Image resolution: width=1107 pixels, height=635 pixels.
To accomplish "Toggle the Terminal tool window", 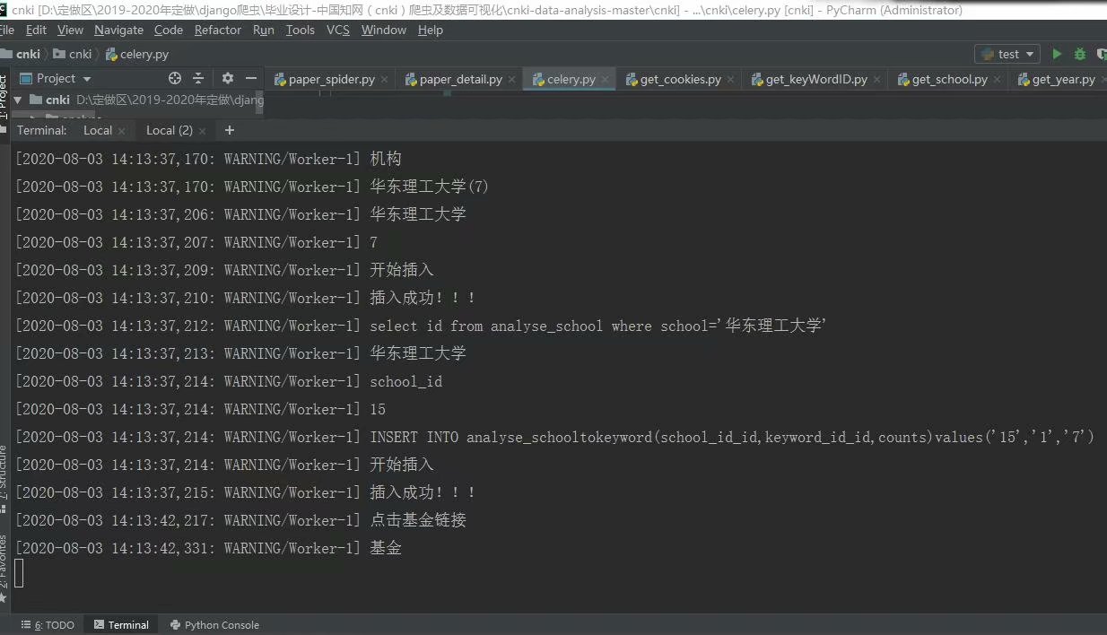I will [x=120, y=624].
